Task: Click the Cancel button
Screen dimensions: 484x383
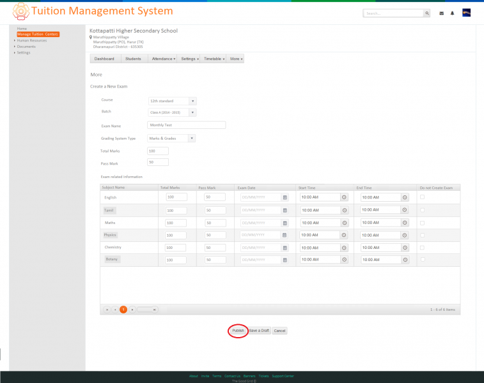Action: (x=279, y=331)
